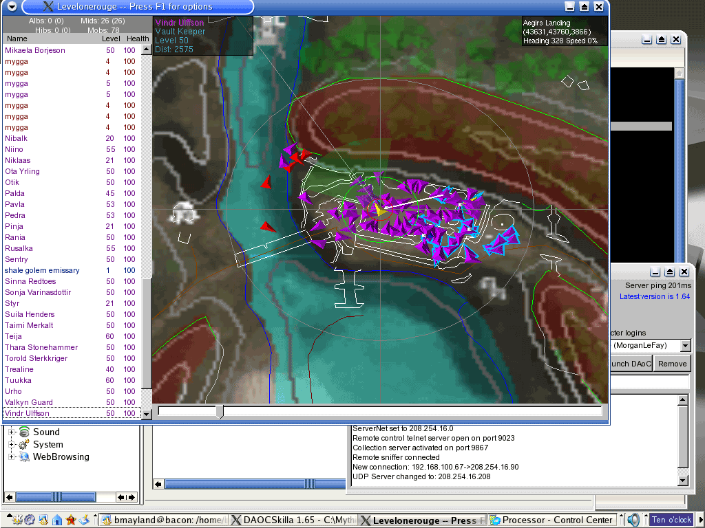Select the Trealine row
The width and height of the screenshot is (705, 528).
(72, 369)
